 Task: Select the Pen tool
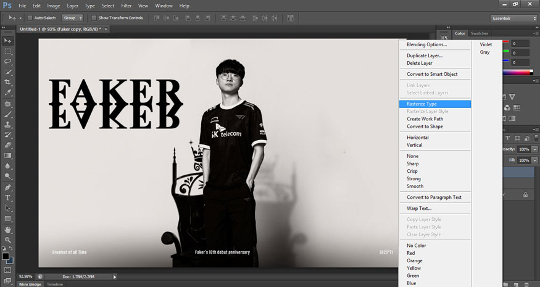[x=7, y=188]
